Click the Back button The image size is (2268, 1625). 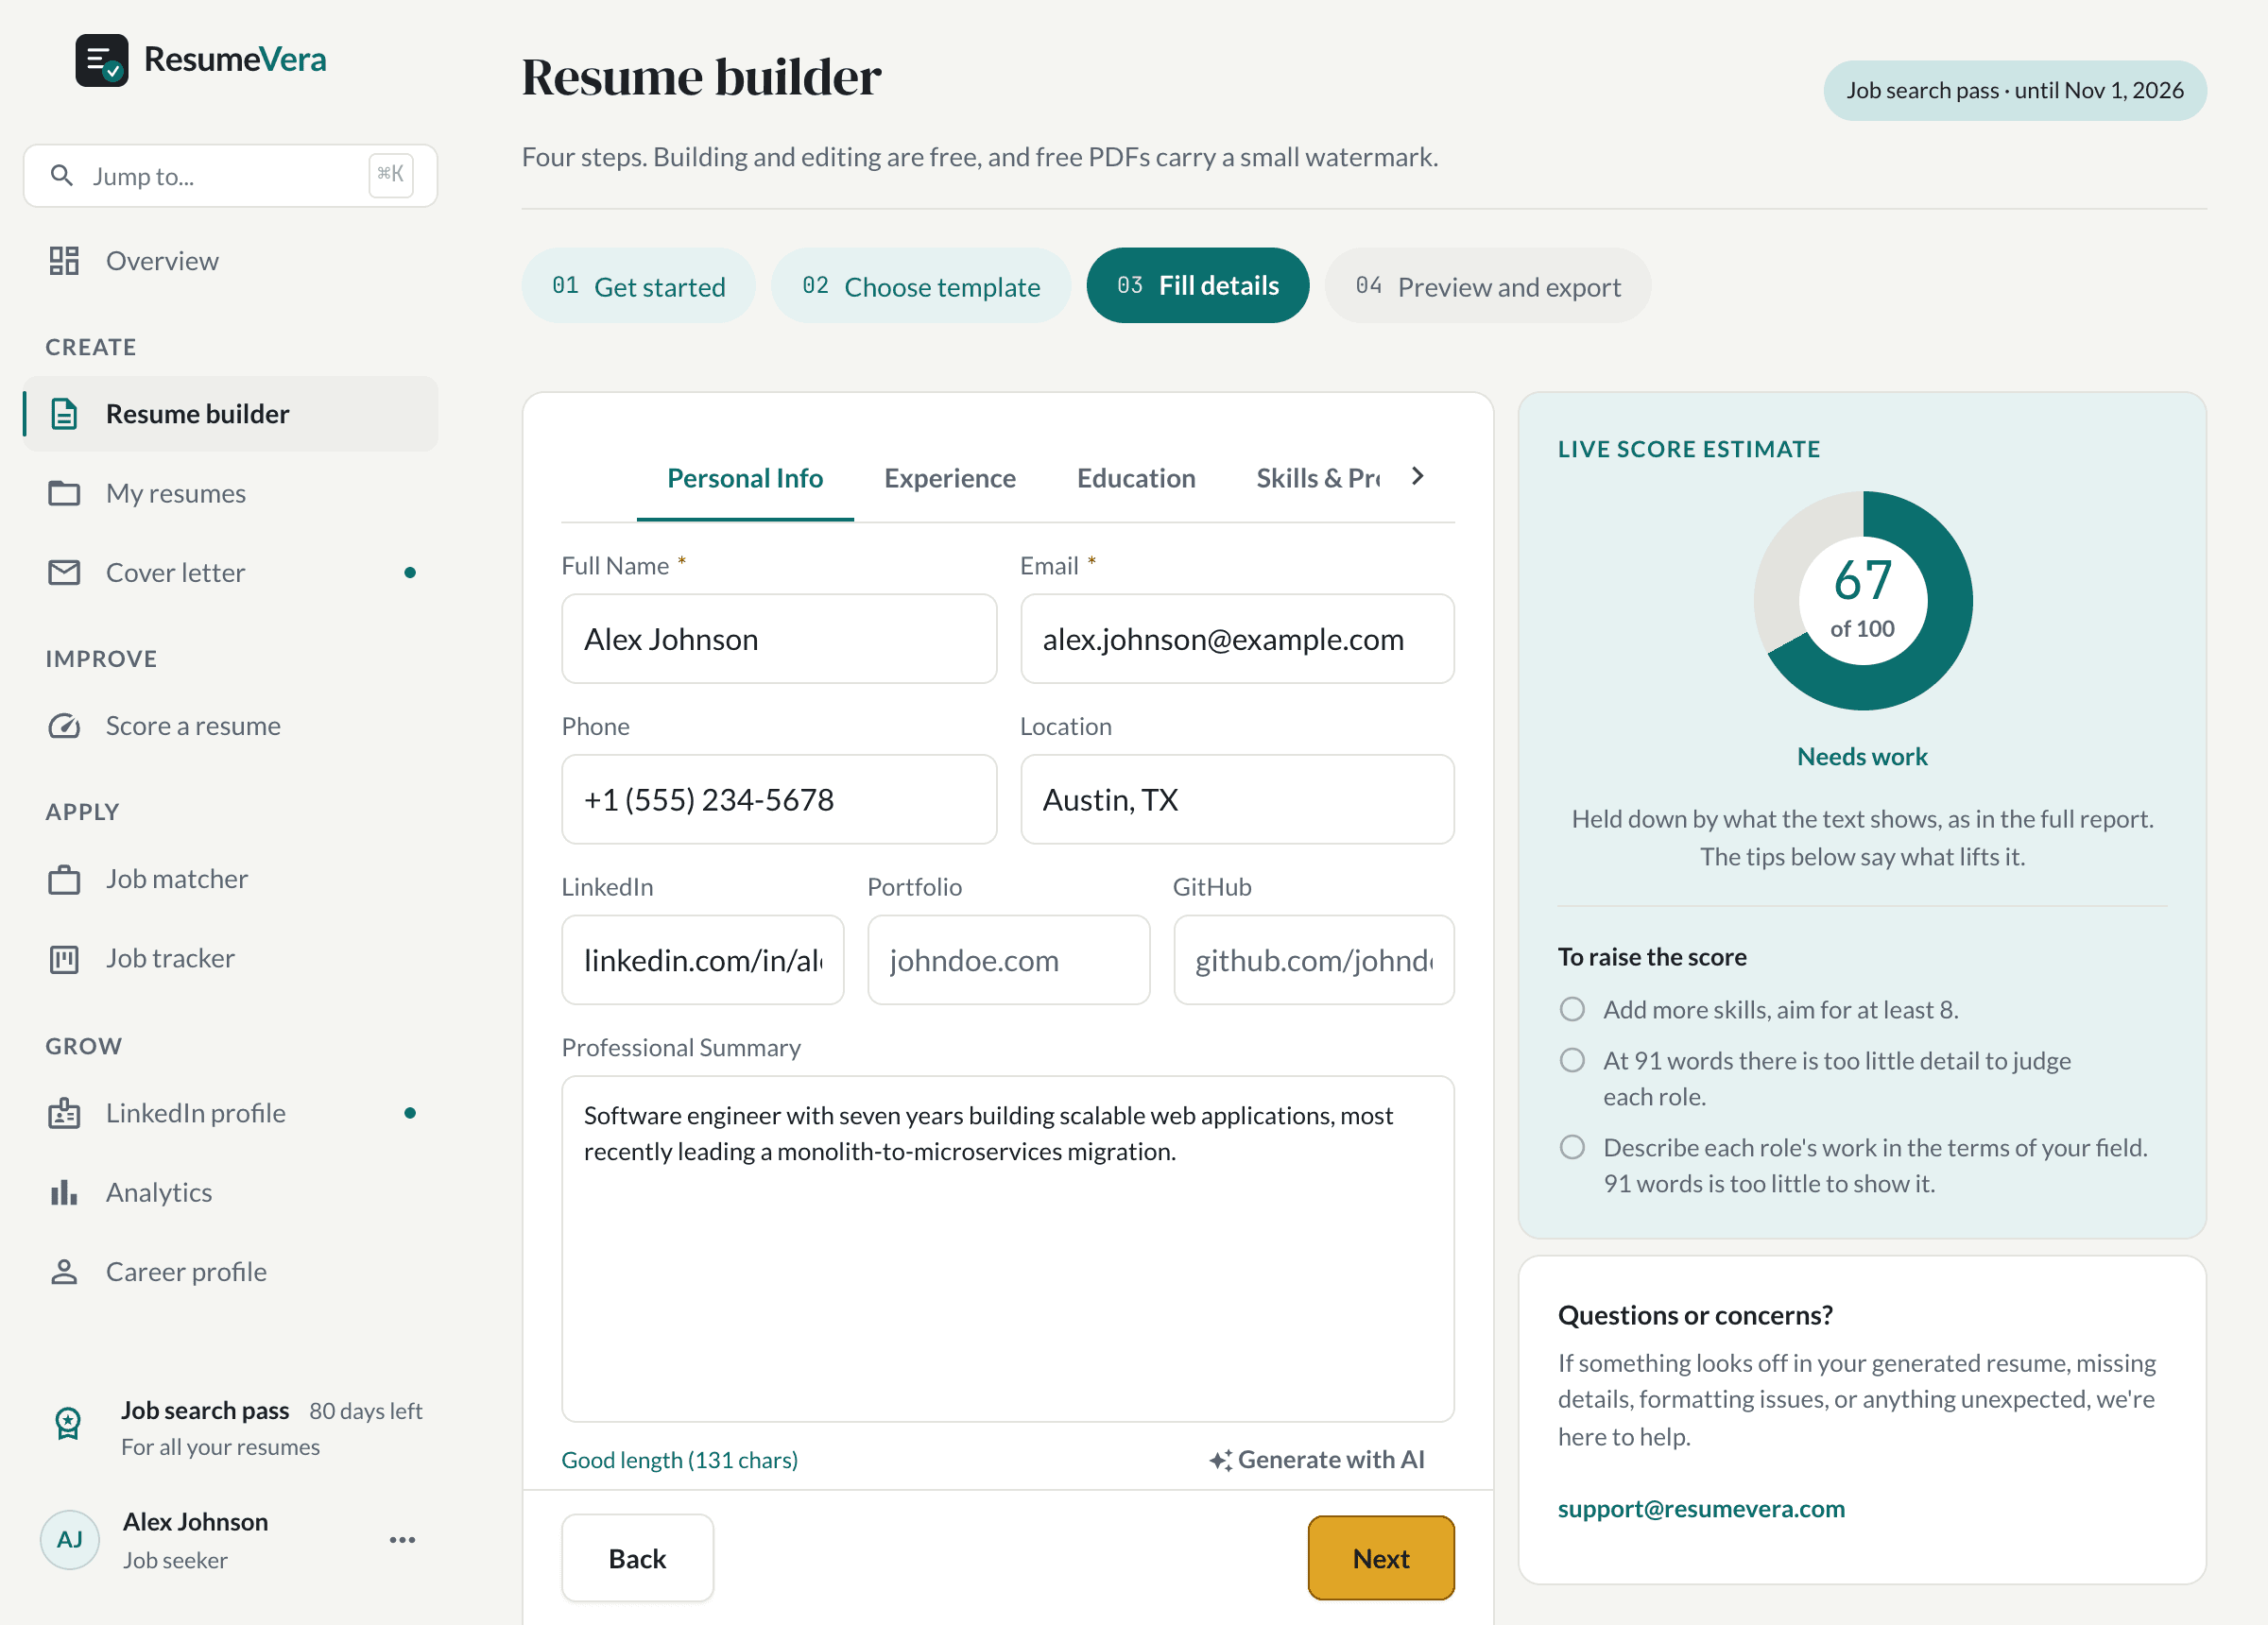pos(637,1558)
